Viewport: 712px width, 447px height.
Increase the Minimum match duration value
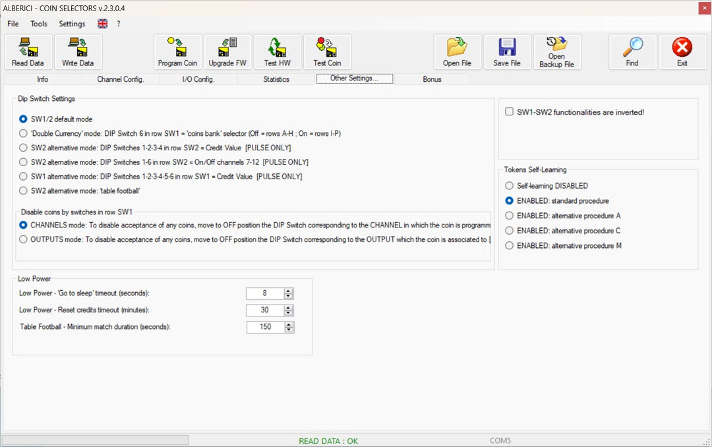coord(289,324)
